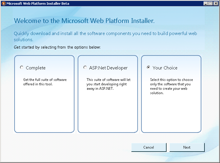Click the "start developing right away" description

click(x=108, y=84)
